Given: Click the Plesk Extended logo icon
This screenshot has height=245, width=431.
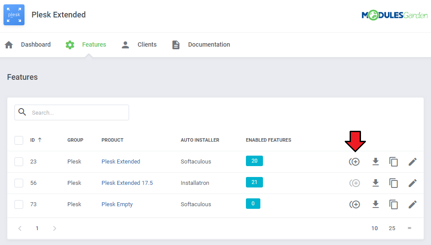Looking at the screenshot, I should coord(14,15).
